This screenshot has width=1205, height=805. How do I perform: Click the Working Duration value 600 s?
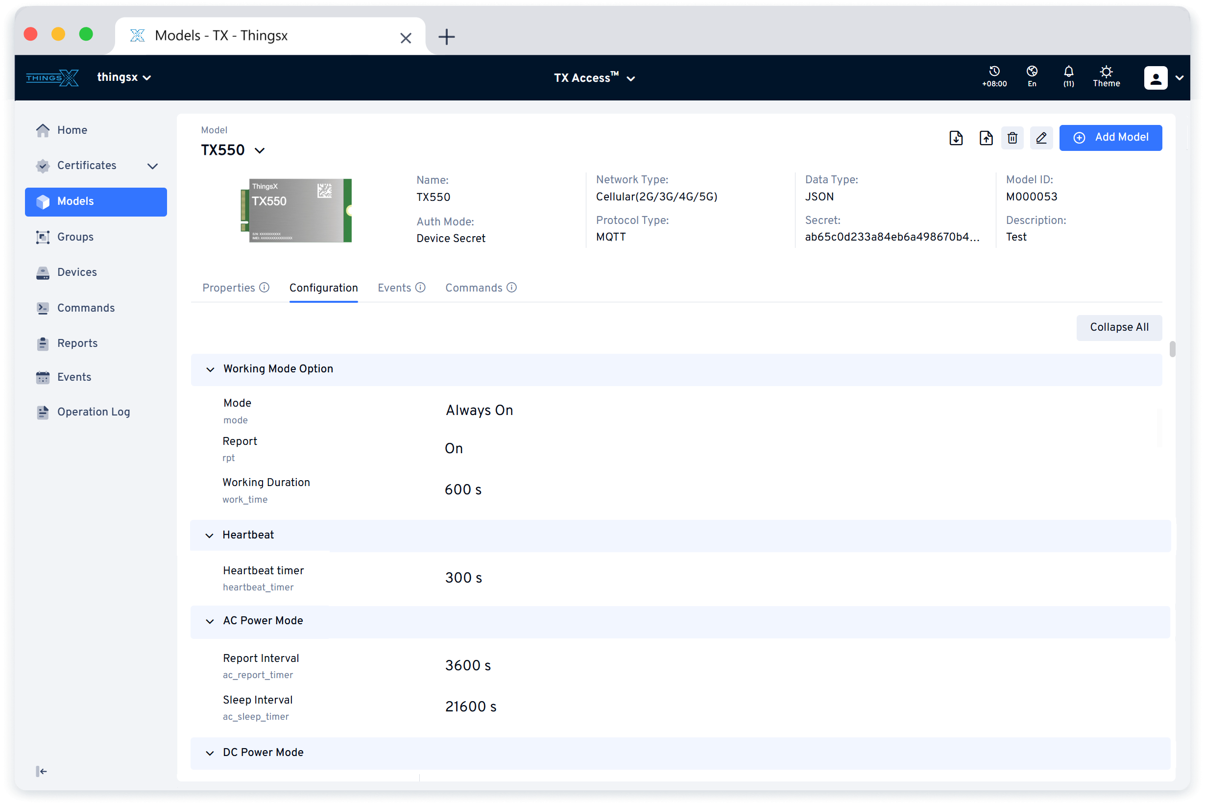click(x=463, y=490)
